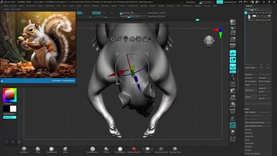
Task: Click the gizmo location marker icon
Action: coord(126,39)
